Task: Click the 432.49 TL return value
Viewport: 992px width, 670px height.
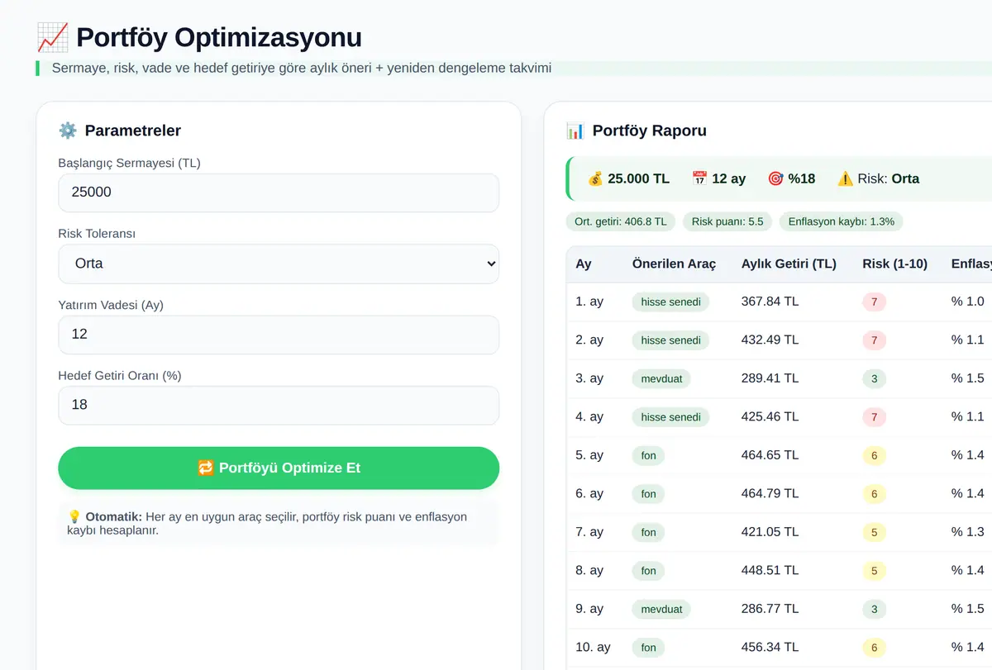Action: 770,340
